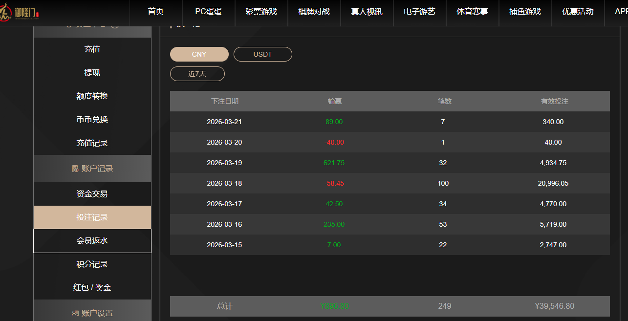Click the 2026-03-18 betting record row
Screen dimensions: 628x321
(390, 183)
